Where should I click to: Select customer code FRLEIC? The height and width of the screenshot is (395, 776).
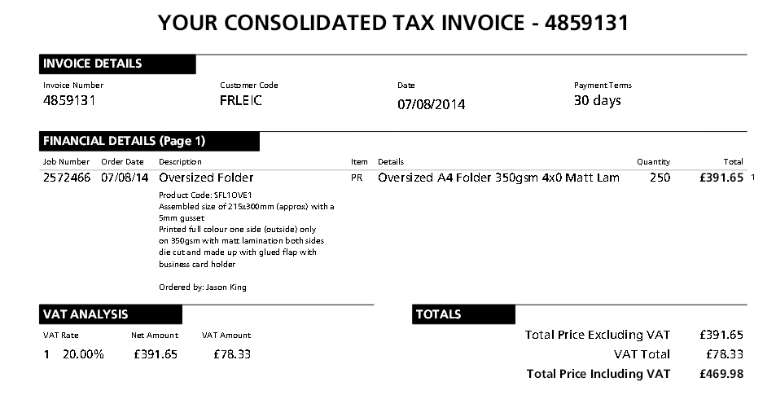(241, 100)
